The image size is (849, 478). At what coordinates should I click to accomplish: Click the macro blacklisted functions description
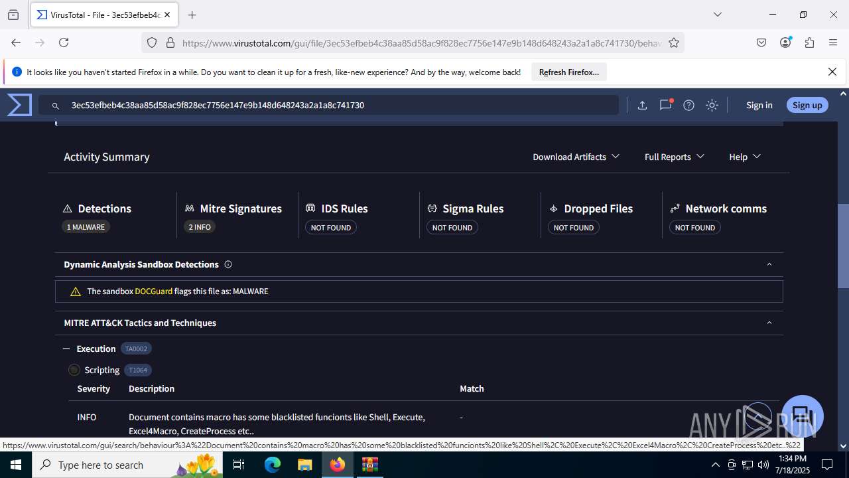277,424
